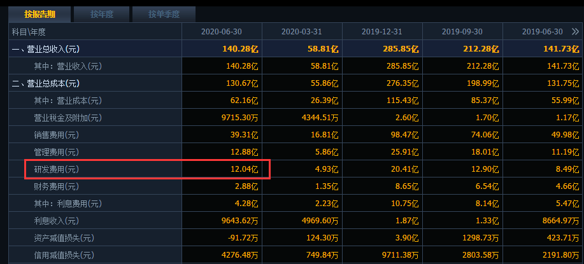Click the 9715.30万 tax value
The image size is (584, 264).
(240, 118)
